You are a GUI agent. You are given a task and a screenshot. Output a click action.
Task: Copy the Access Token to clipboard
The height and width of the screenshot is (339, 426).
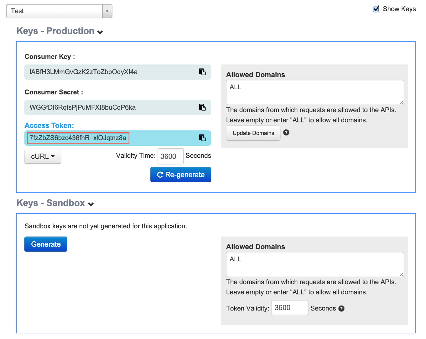[202, 138]
